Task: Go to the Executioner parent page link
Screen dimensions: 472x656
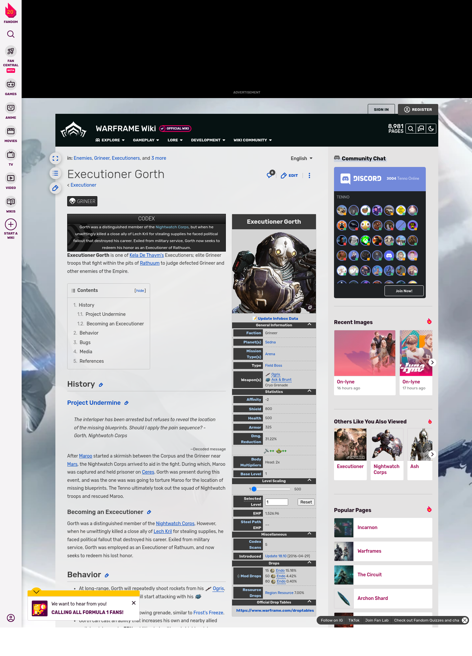Action: [x=84, y=185]
